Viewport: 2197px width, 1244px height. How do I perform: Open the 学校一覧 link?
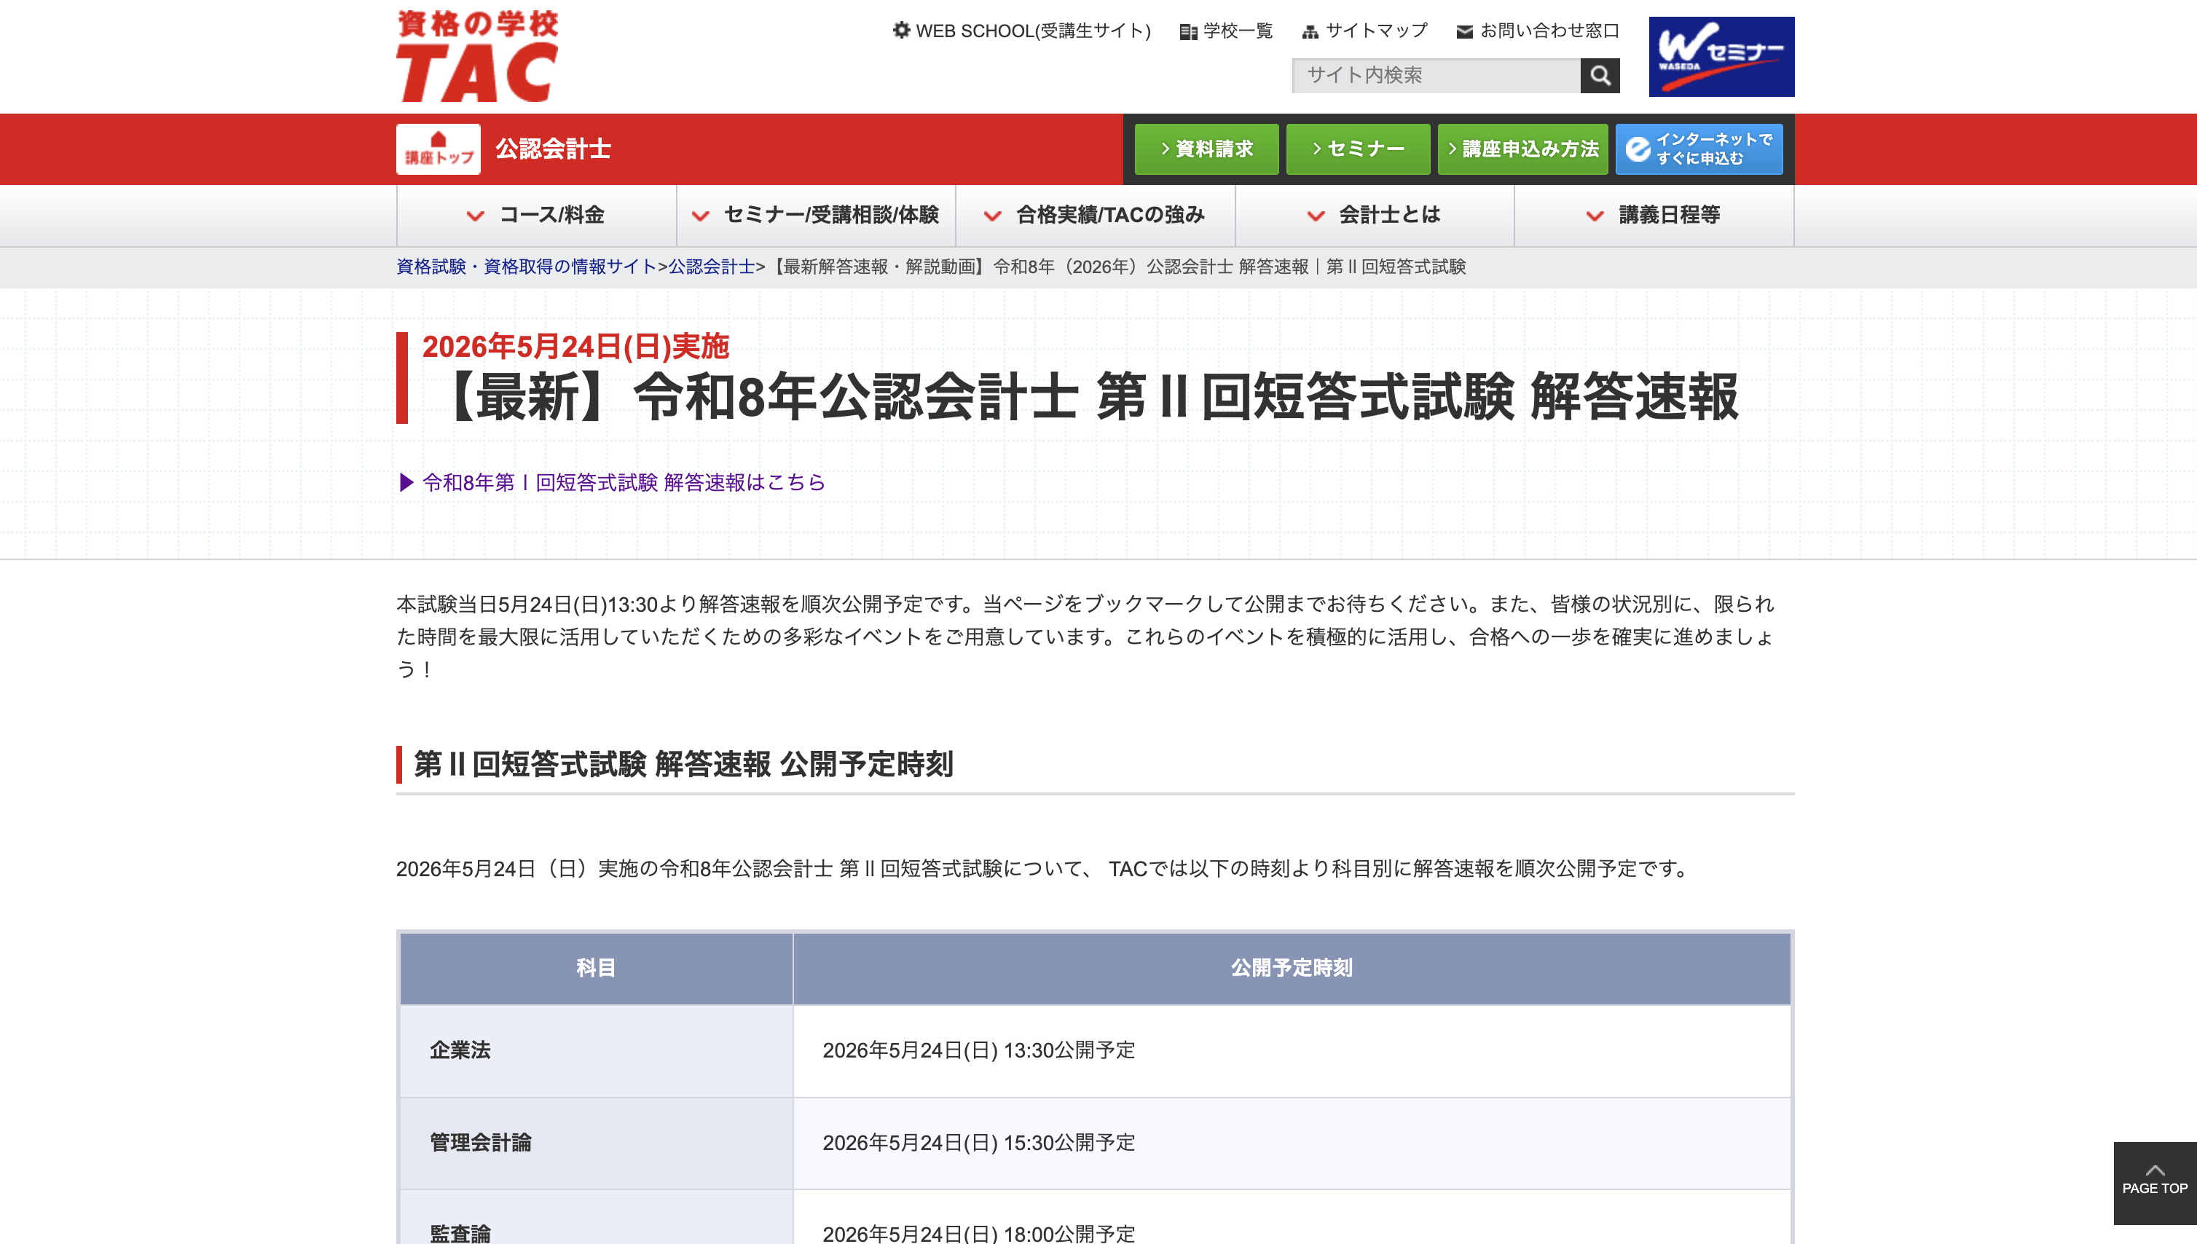coord(1238,31)
